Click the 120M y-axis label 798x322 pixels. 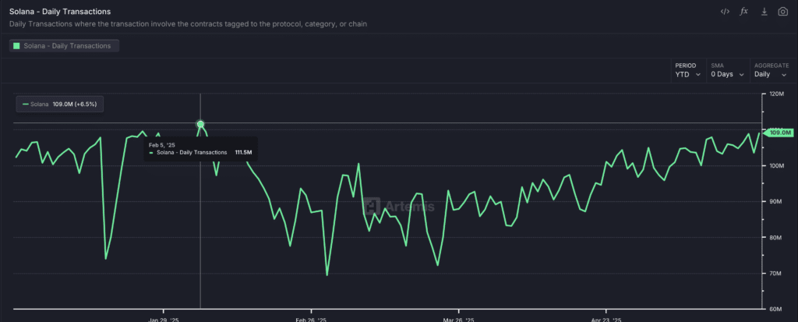[777, 94]
